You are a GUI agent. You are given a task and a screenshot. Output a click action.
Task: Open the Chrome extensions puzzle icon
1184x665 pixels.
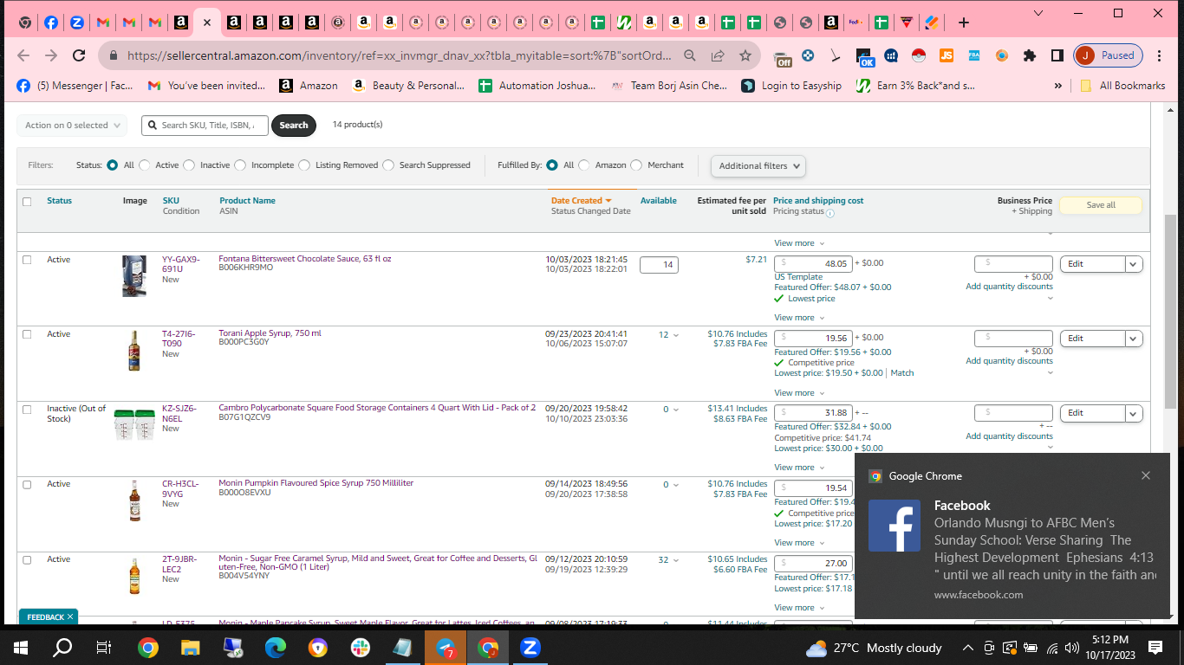tap(1030, 55)
